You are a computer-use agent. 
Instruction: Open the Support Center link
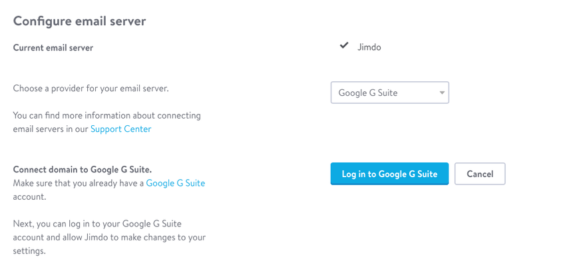[x=120, y=129]
